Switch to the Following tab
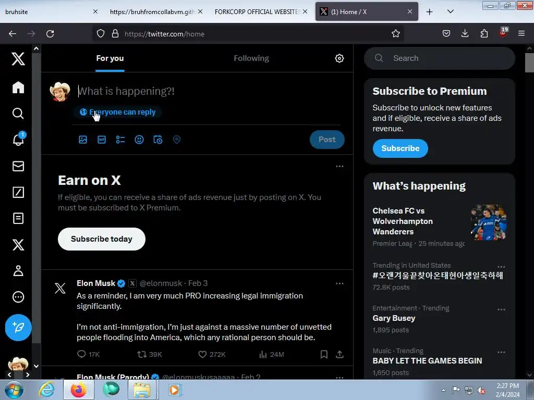 (x=251, y=58)
